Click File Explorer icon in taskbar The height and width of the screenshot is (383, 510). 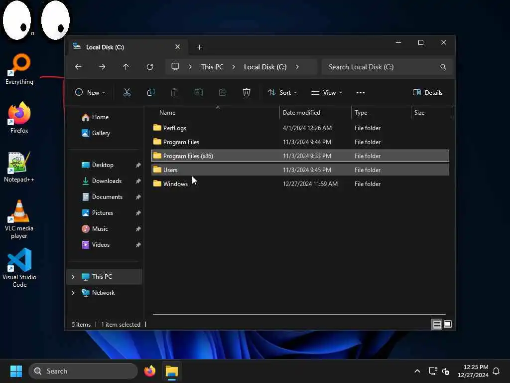pos(172,371)
